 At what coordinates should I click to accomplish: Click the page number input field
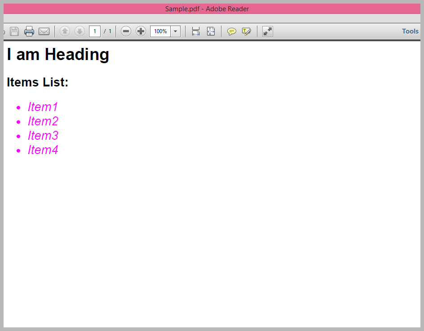95,31
